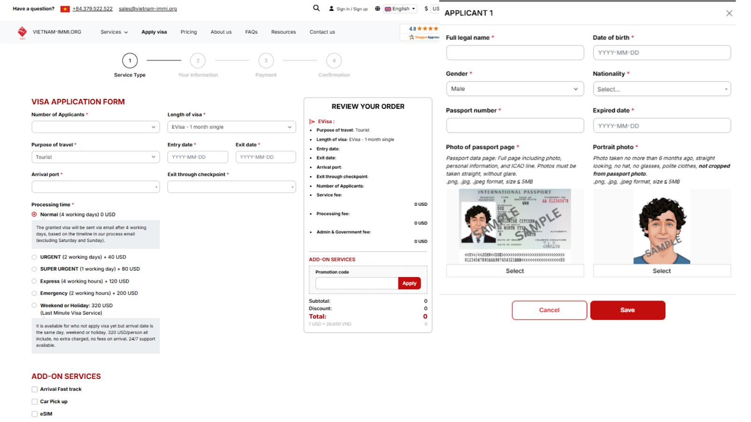Click the Sign in user icon
This screenshot has width=751, height=422.
(331, 8)
